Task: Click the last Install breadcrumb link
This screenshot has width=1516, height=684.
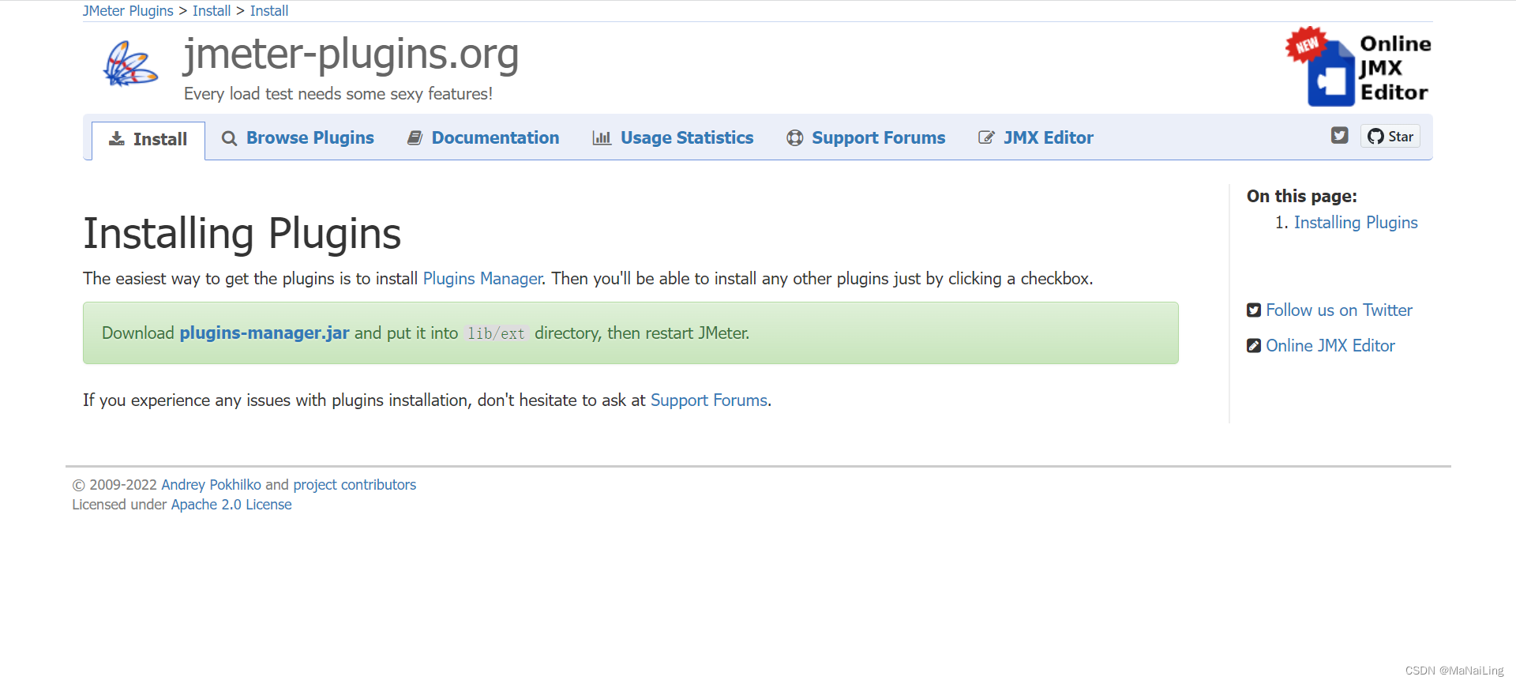Action: (269, 11)
